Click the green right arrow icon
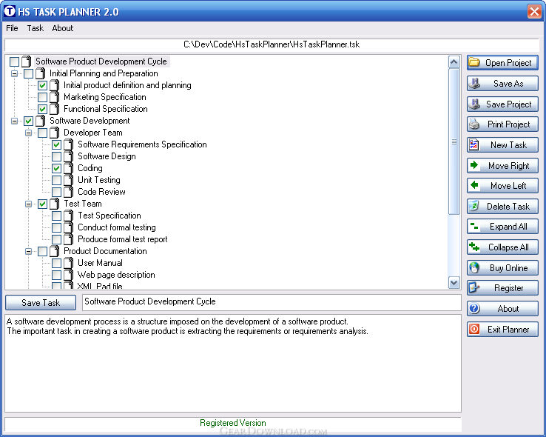Viewport: 546px width, 437px height. [474, 165]
